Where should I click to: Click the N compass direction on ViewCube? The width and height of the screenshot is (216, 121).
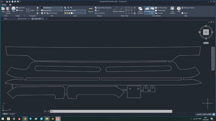[x=206, y=26]
